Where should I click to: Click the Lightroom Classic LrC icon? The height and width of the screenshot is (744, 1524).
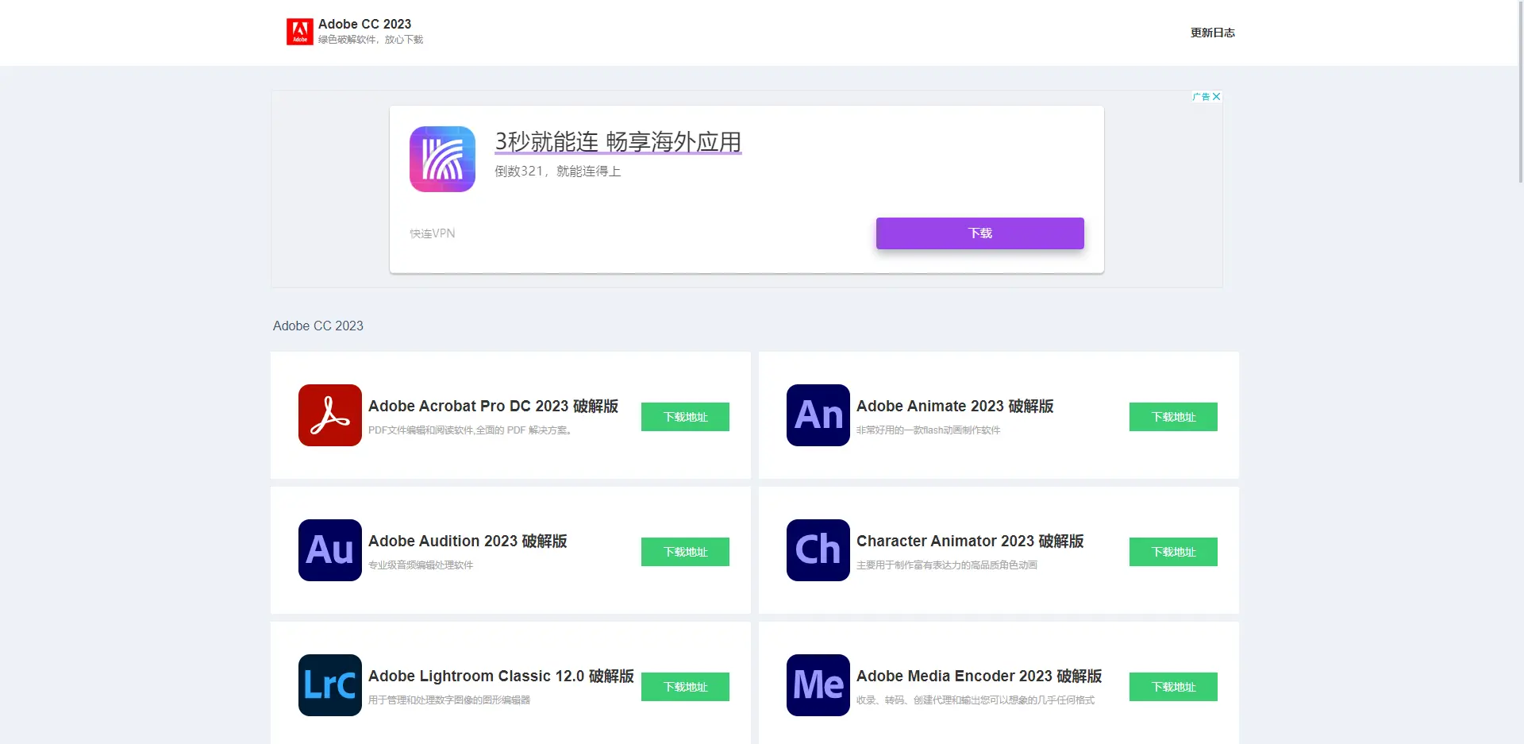tap(330, 685)
